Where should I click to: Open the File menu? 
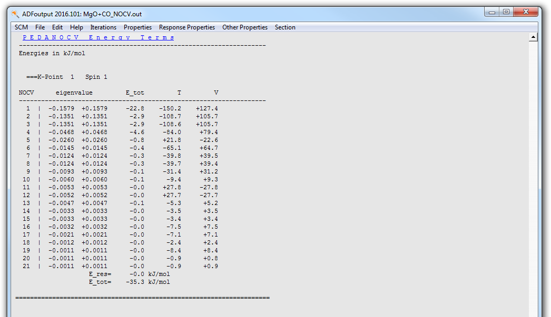pyautogui.click(x=40, y=27)
